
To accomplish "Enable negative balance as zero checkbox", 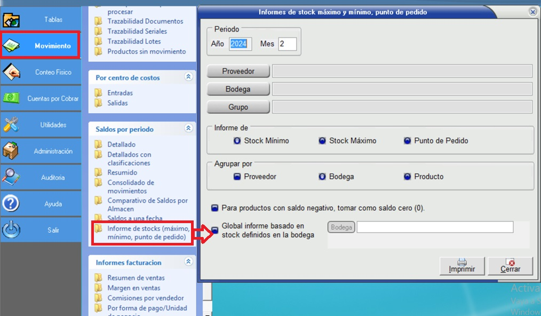I will pyautogui.click(x=215, y=208).
